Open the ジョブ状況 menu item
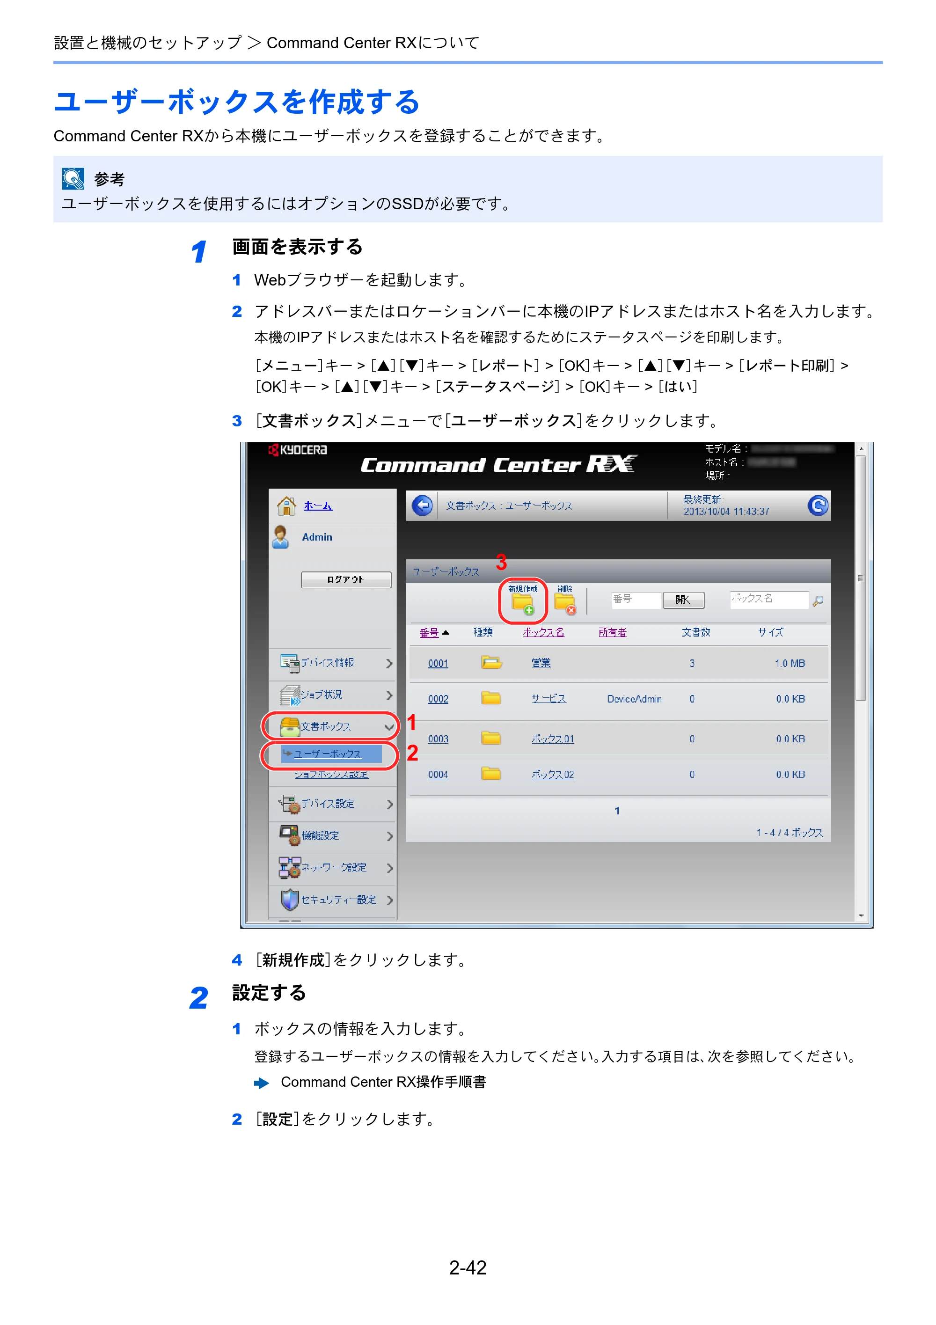This screenshot has width=936, height=1325. pos(322,695)
